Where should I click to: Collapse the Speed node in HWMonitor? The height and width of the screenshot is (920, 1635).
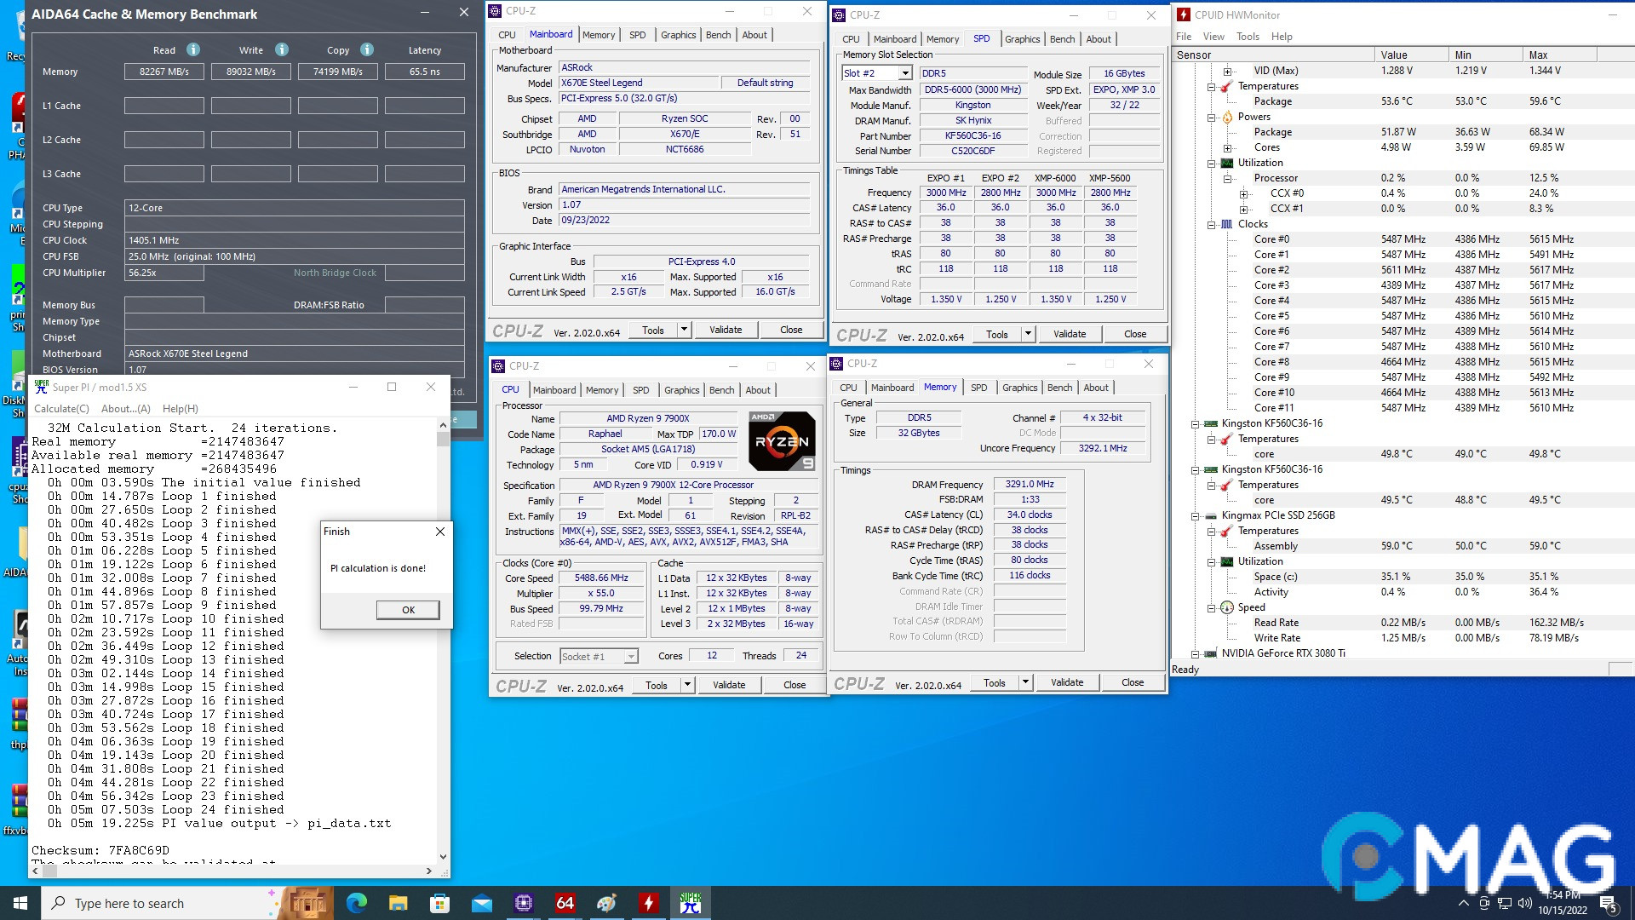[x=1211, y=608]
